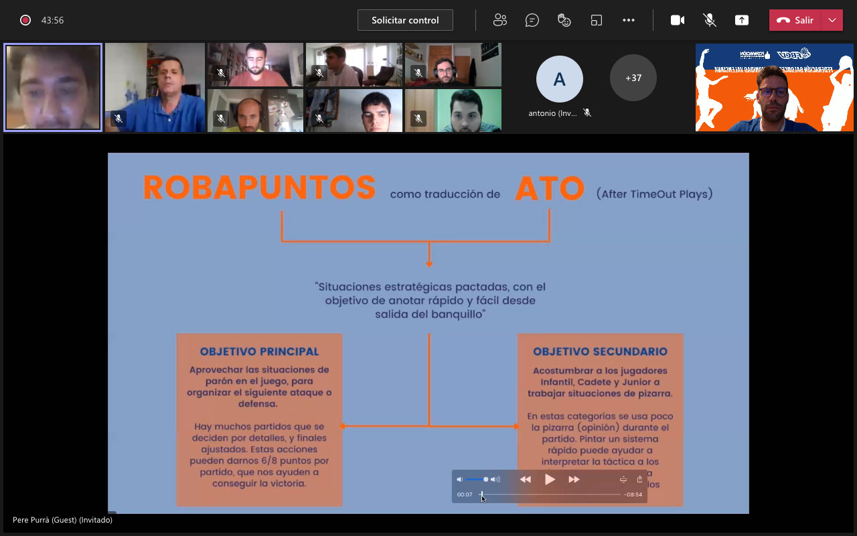Open more actions ellipsis menu
The image size is (857, 536).
pyautogui.click(x=629, y=20)
